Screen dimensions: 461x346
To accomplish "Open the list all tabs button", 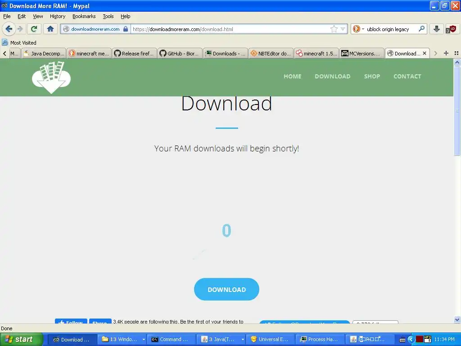I will click(456, 53).
